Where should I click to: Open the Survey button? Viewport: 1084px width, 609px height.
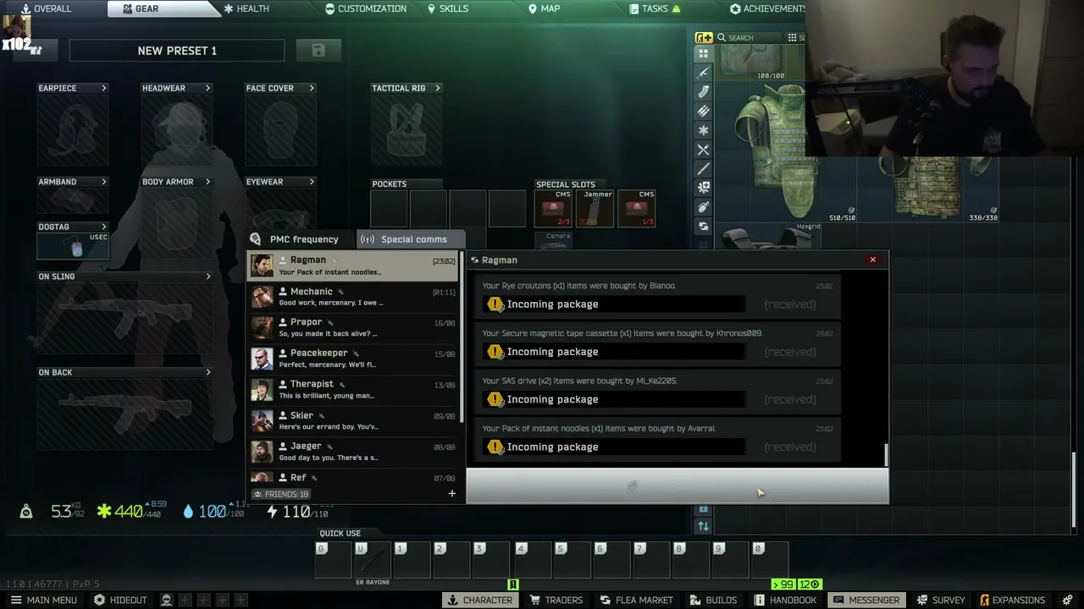coord(941,600)
